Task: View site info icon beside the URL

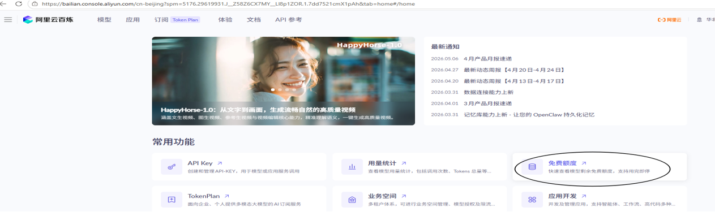Action: tap(35, 3)
